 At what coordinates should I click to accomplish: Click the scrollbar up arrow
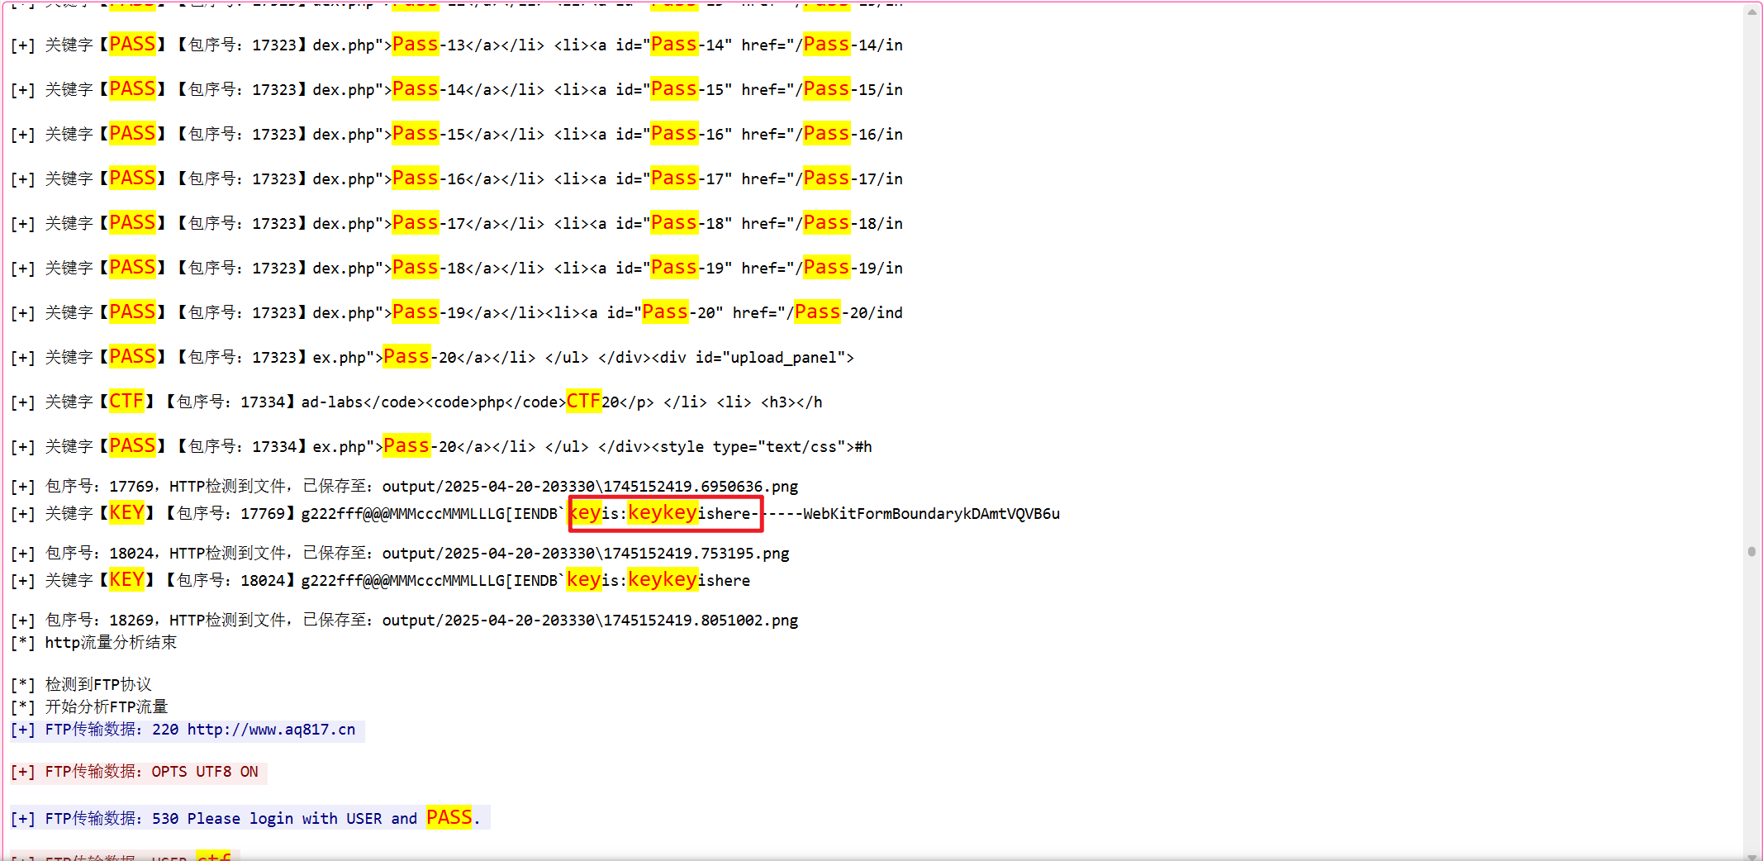coord(1751,12)
